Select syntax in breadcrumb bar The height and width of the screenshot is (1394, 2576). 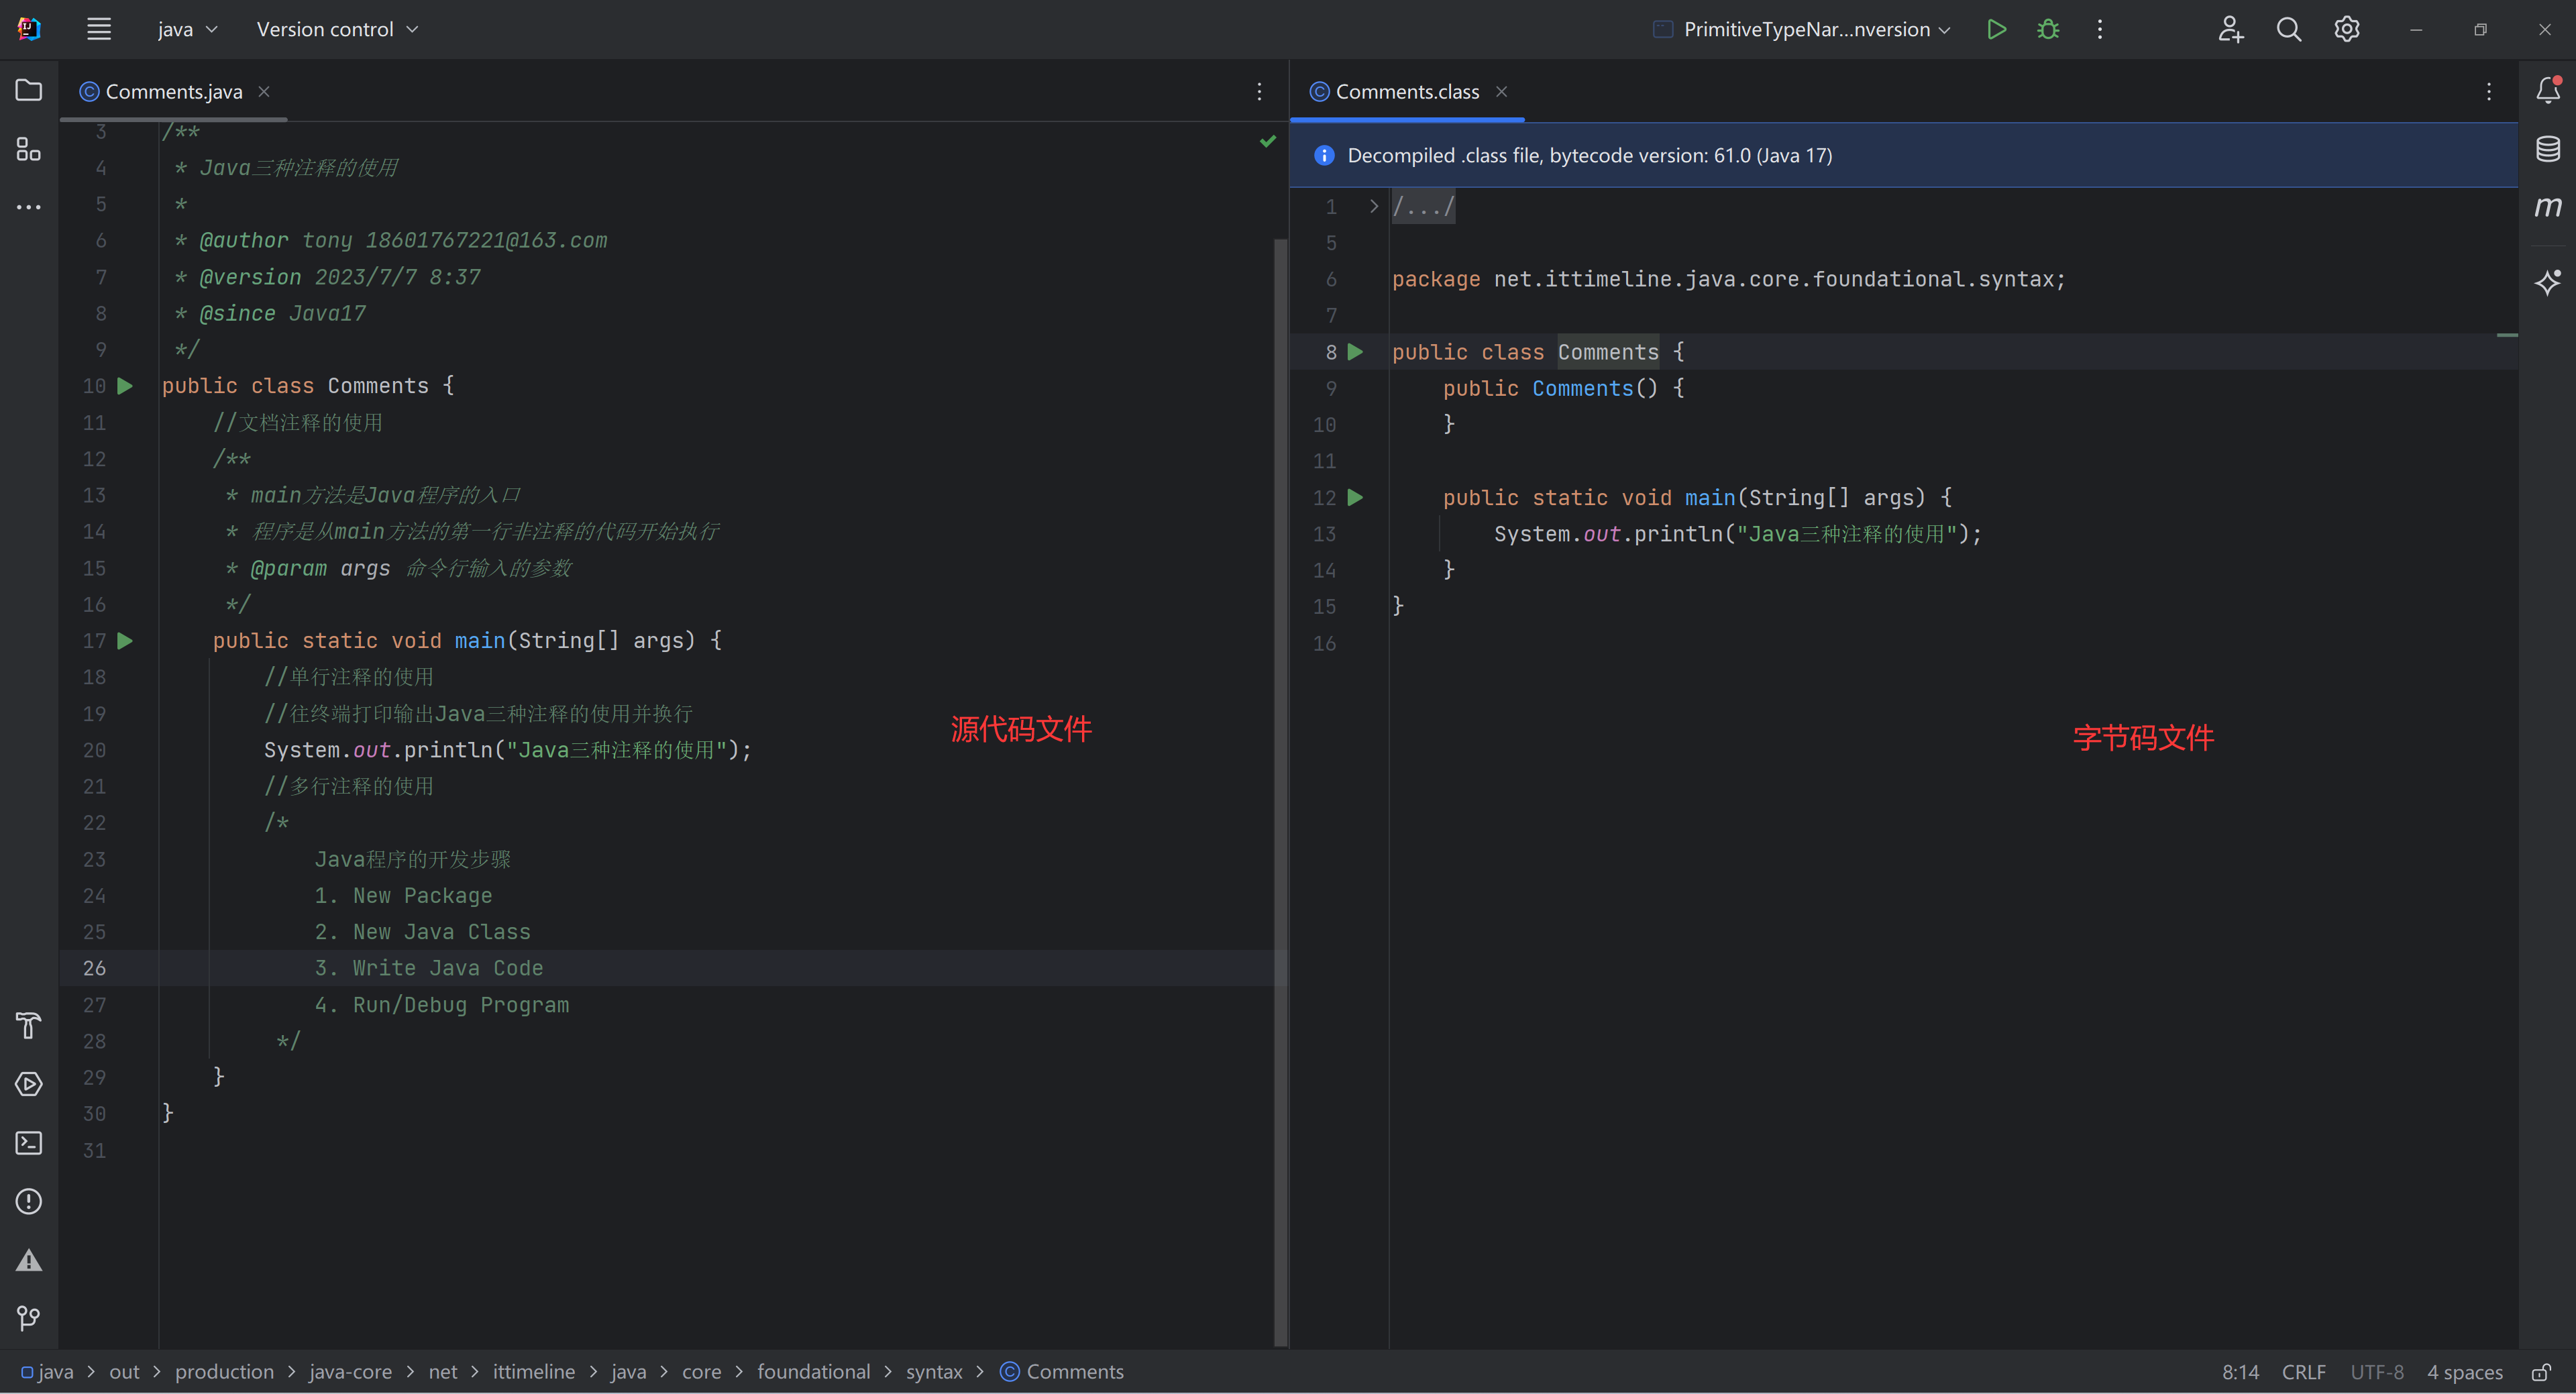pos(934,1372)
